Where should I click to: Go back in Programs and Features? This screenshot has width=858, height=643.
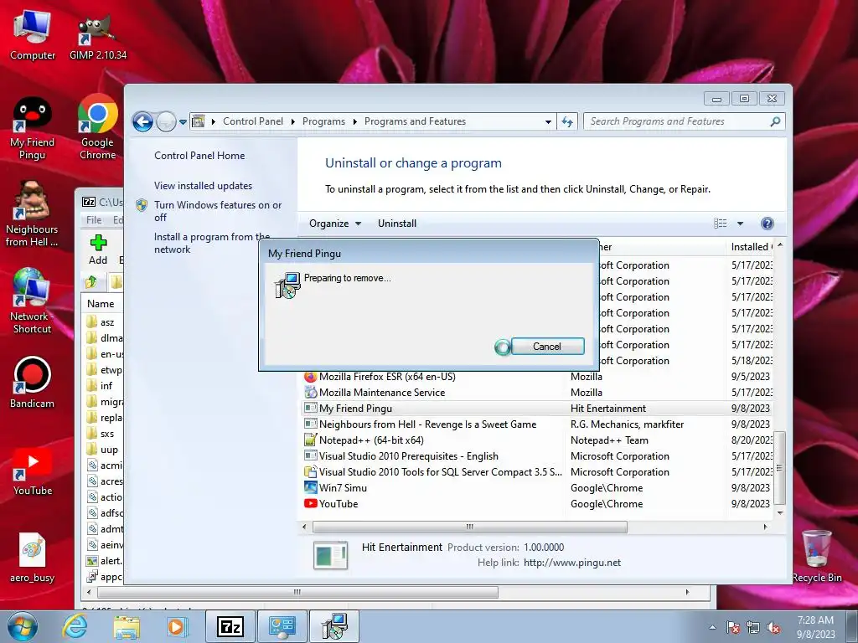(142, 121)
